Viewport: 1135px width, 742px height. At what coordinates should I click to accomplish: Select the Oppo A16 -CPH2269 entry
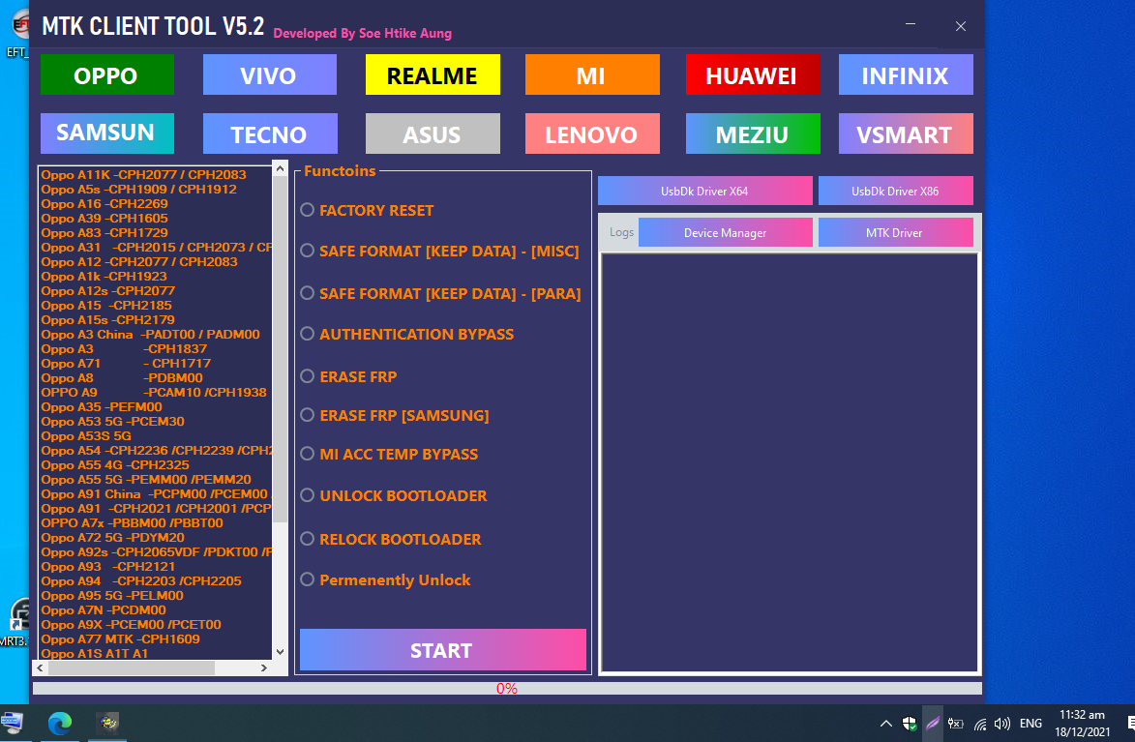click(105, 203)
